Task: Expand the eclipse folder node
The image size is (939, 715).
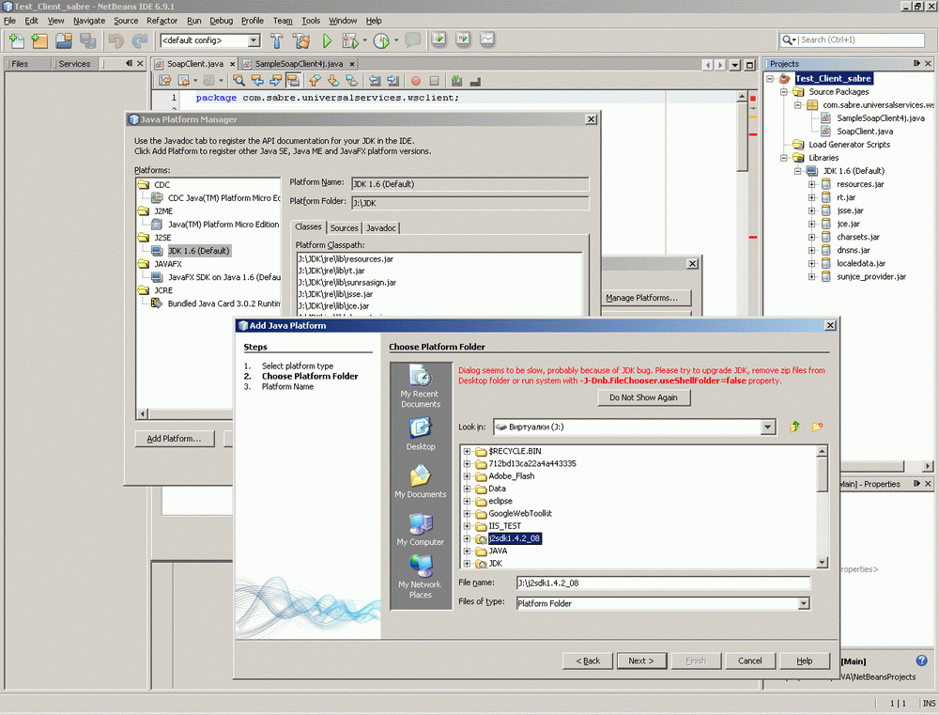Action: tap(467, 501)
